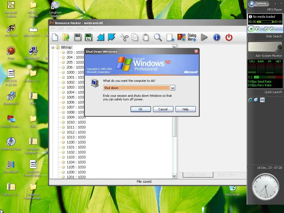Image resolution: width=284 pixels, height=213 pixels.
Task: Collapse the clock tile in sidebar
Action: (x=249, y=167)
